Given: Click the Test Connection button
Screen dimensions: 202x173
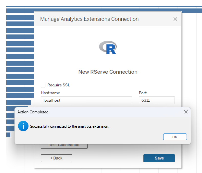Looking at the screenshot, I should [64, 146].
